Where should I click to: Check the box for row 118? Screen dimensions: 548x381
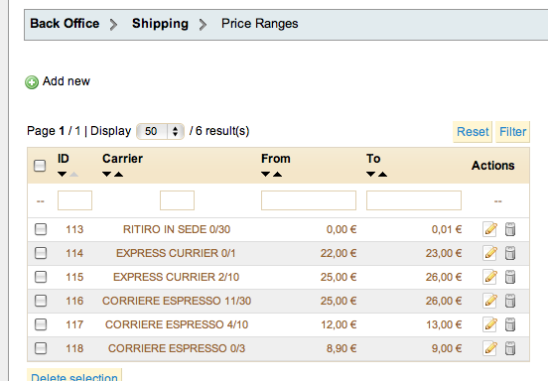click(x=41, y=348)
